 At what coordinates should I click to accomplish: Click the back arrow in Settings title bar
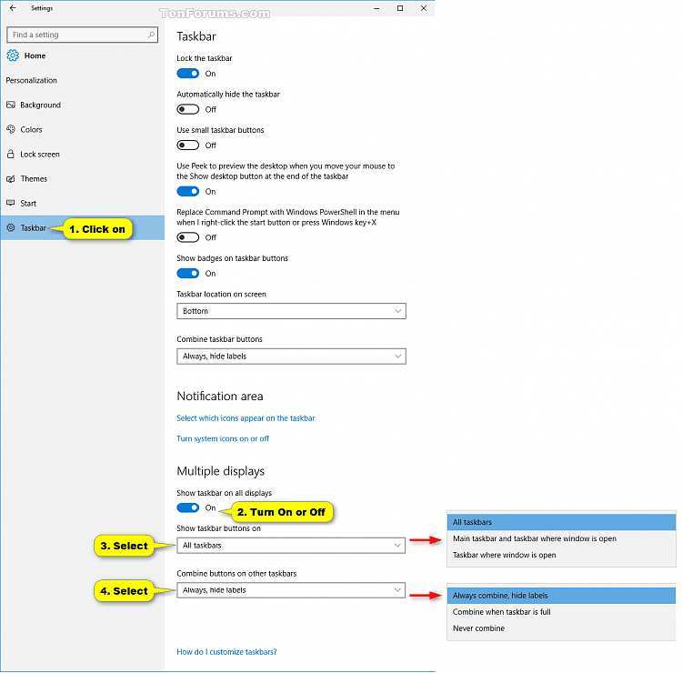point(13,8)
